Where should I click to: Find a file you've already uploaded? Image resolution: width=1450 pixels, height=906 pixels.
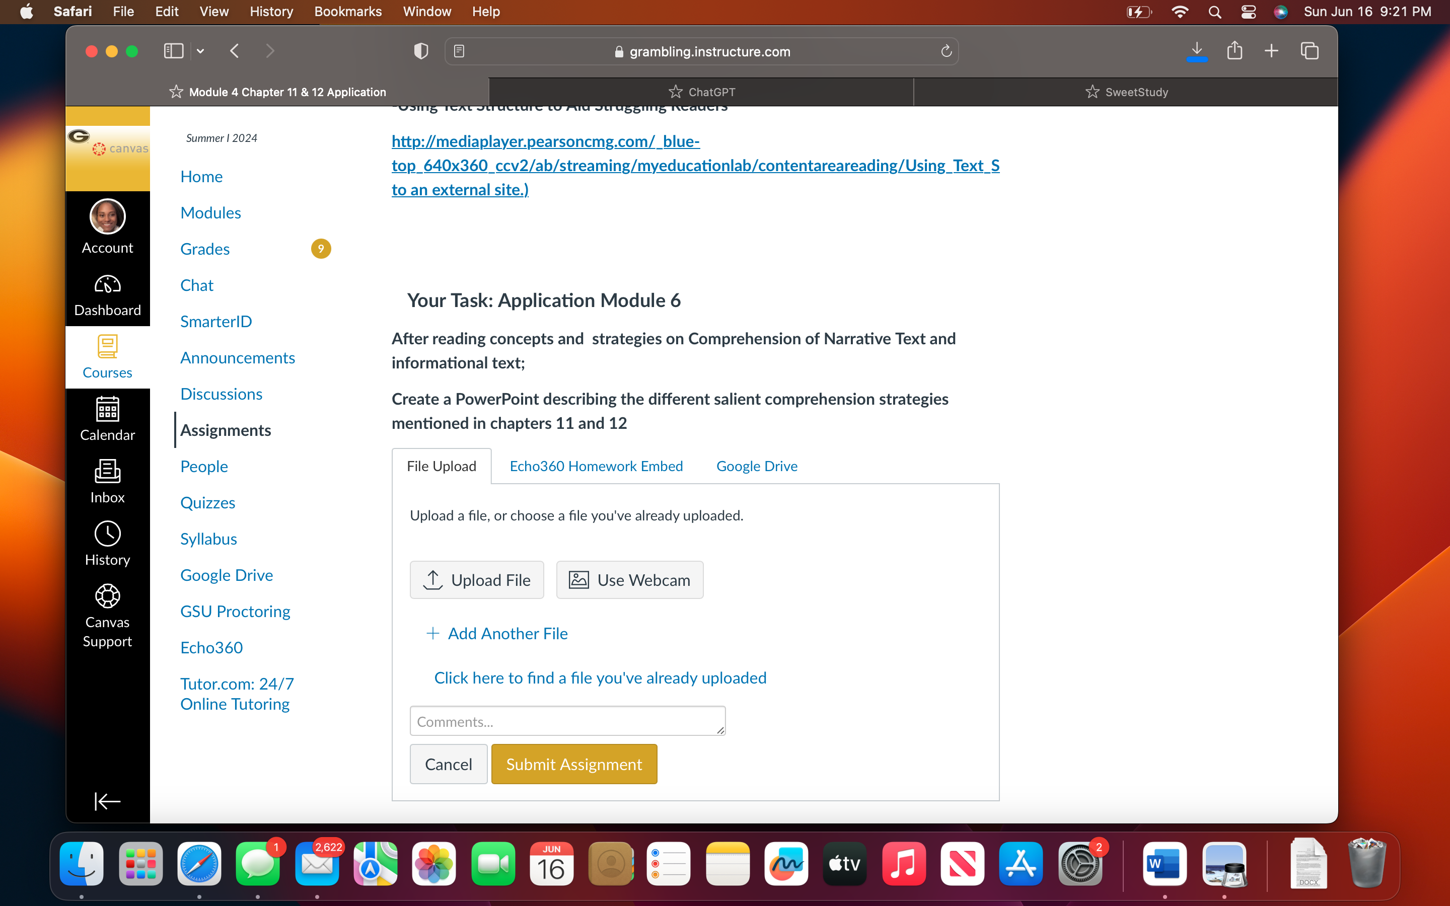600,677
